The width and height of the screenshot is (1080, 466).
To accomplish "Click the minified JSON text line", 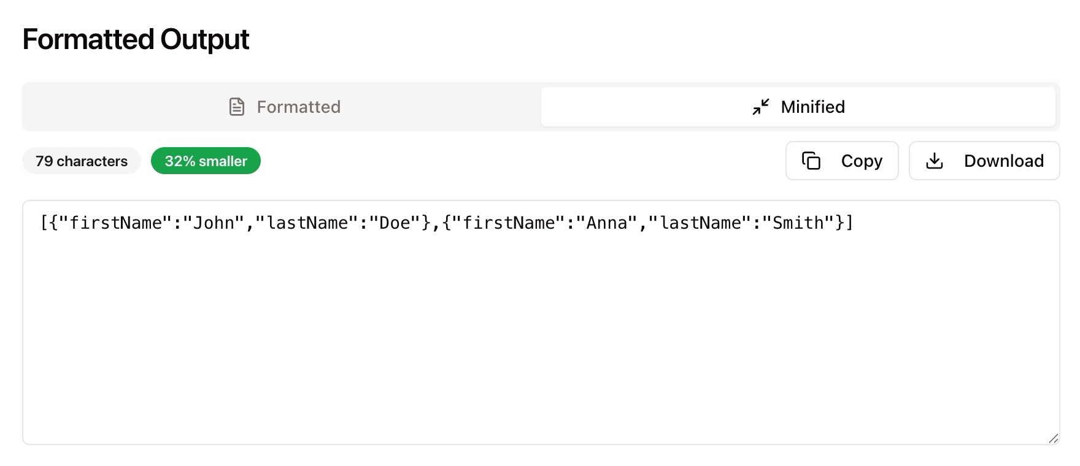I will tap(446, 223).
